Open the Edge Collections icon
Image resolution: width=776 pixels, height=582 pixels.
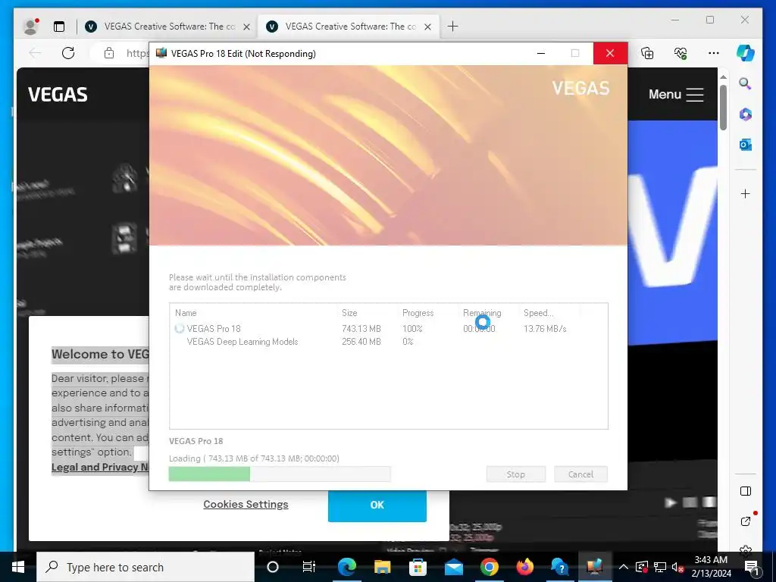(x=647, y=53)
